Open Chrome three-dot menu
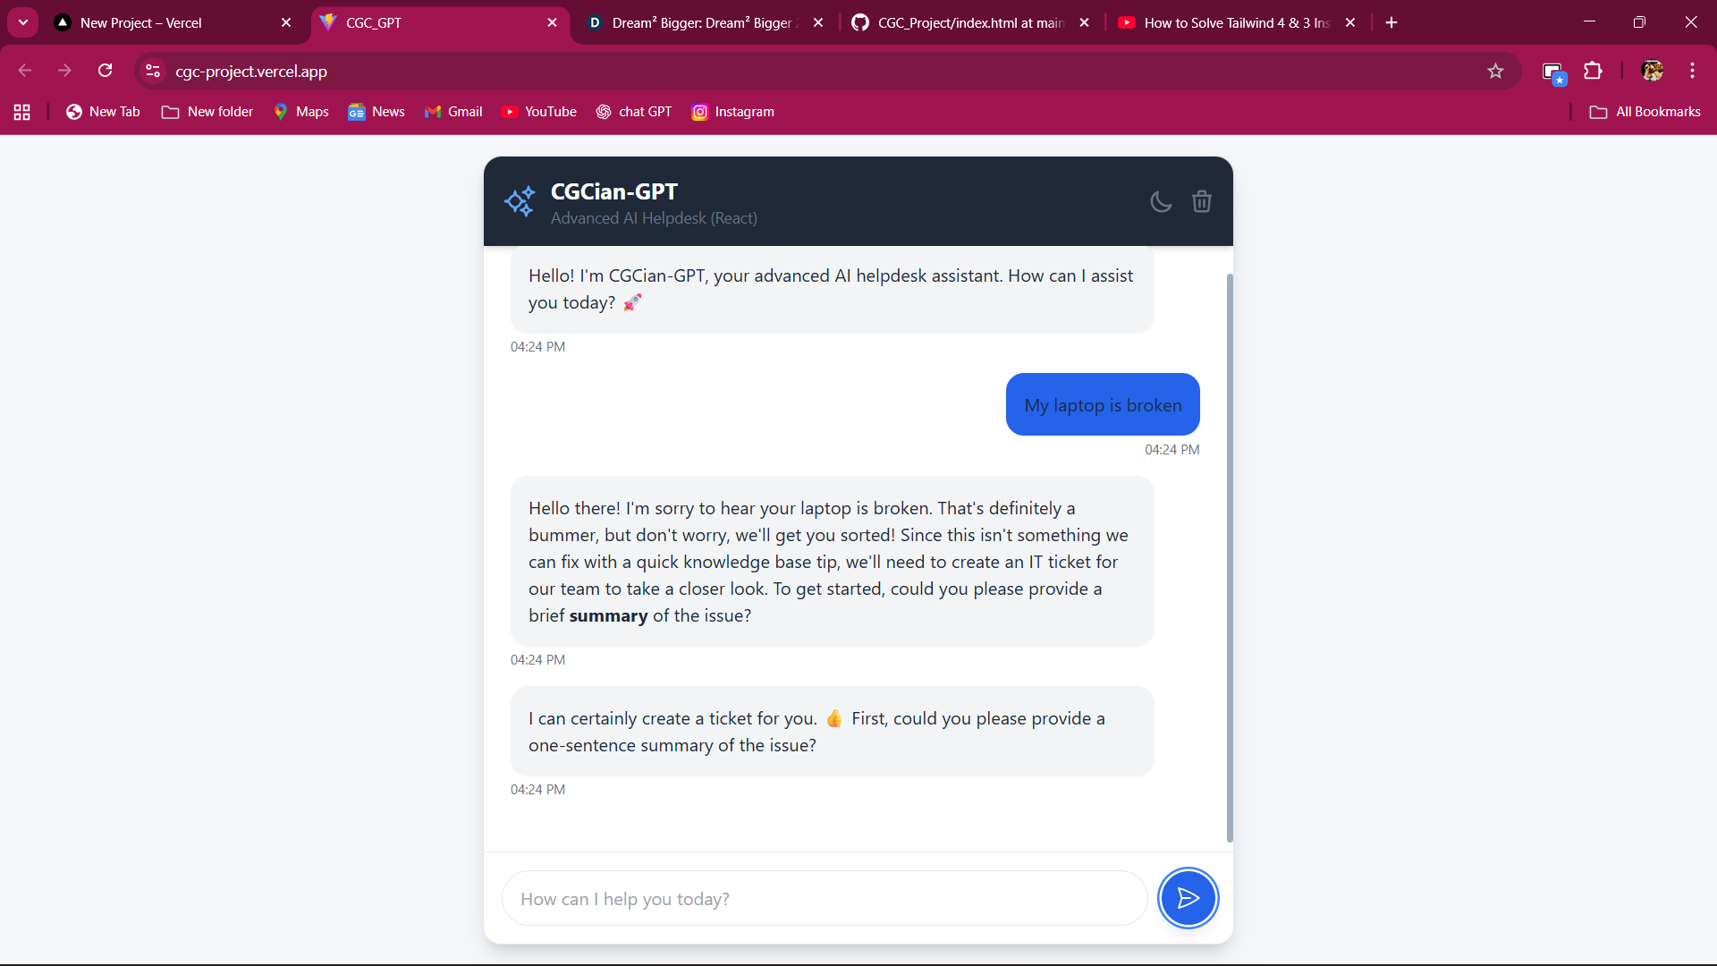Image resolution: width=1717 pixels, height=966 pixels. pyautogui.click(x=1692, y=72)
